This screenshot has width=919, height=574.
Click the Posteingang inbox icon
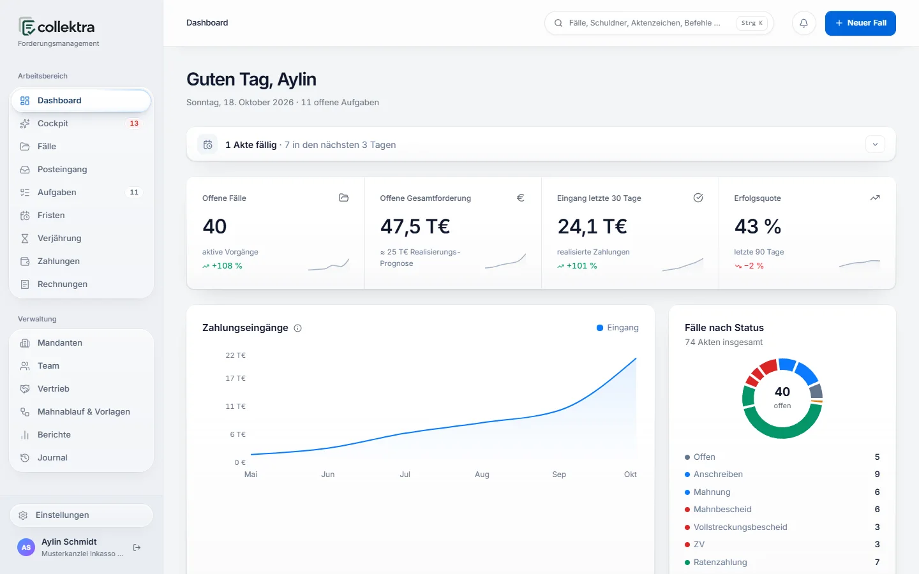click(25, 170)
